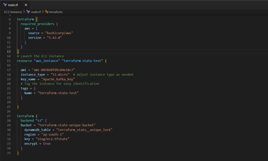Click the region value "ap-south-1"
Screen dimensions: 268x161
coord(52,135)
